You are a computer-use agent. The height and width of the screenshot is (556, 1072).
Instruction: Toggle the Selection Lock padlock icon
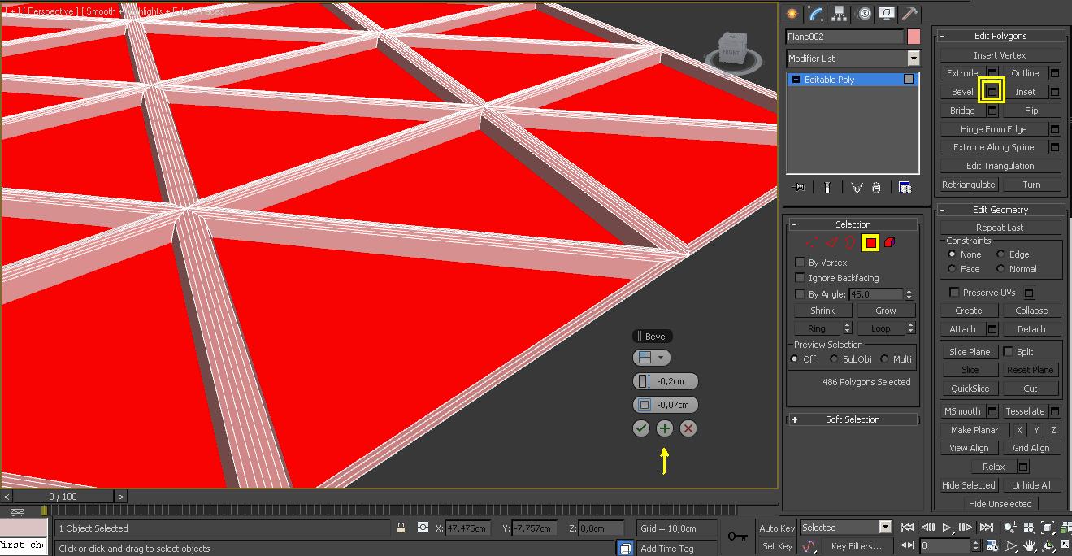pos(401,528)
